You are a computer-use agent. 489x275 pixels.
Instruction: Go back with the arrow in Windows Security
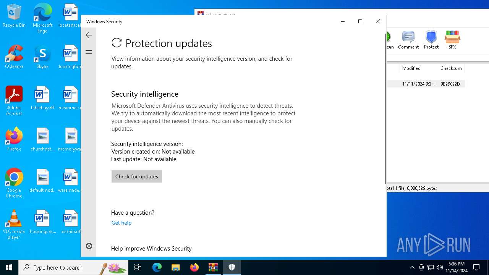[89, 35]
